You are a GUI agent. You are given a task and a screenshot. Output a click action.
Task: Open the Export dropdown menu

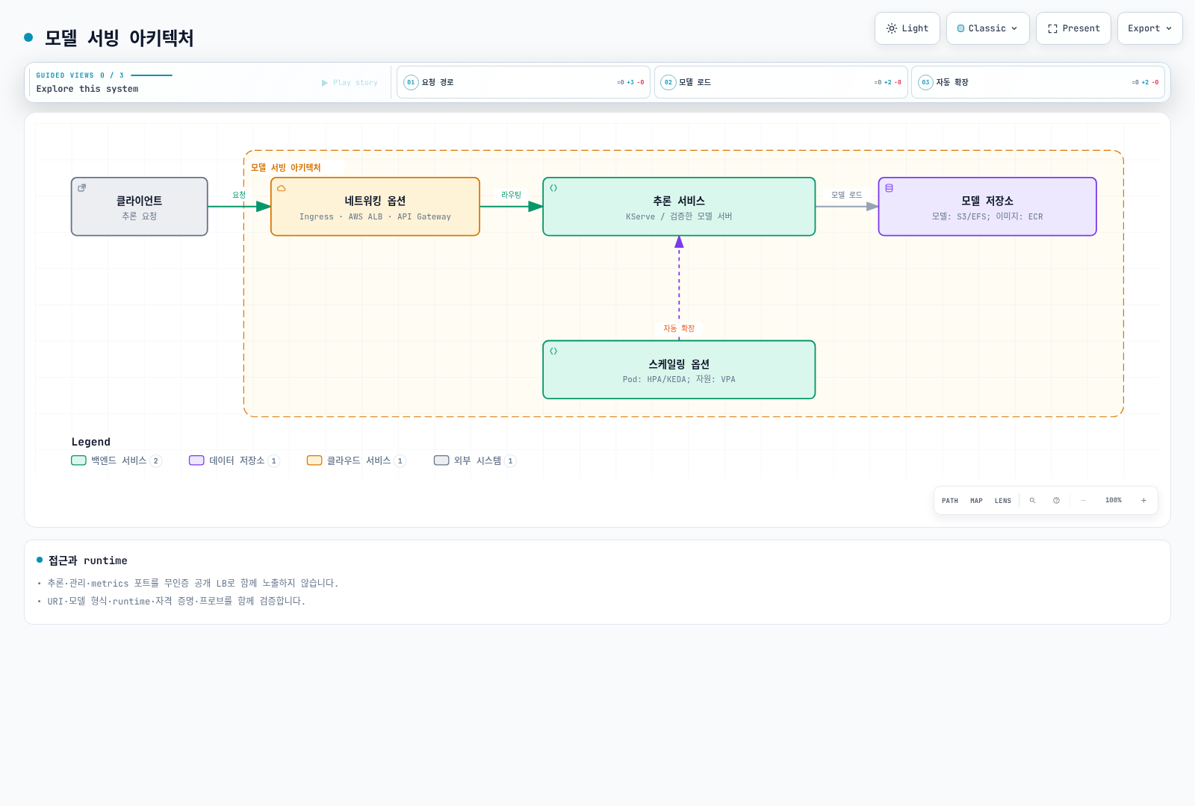tap(1149, 28)
